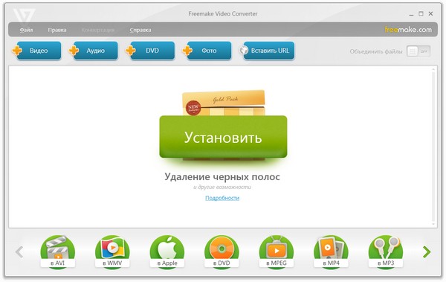The width and height of the screenshot is (446, 282).
Task: Open the Файл menu
Action: [x=26, y=30]
